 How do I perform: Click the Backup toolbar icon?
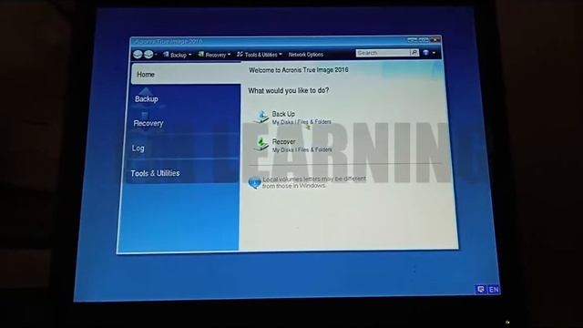click(166, 55)
